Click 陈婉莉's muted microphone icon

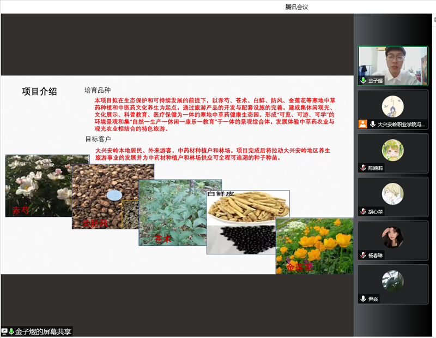363,168
